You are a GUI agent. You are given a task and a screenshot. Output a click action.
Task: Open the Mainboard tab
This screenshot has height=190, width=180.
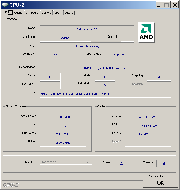[32, 13]
